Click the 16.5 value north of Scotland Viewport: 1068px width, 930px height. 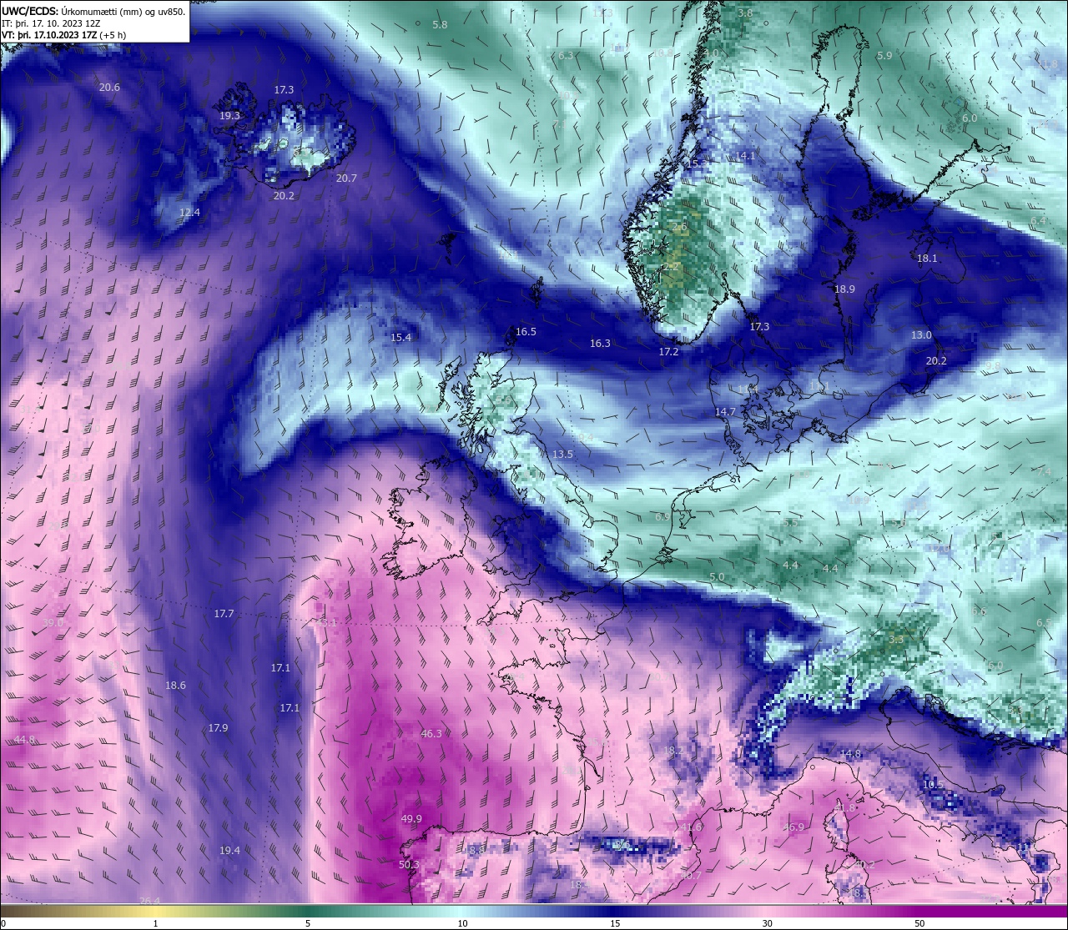pos(526,332)
